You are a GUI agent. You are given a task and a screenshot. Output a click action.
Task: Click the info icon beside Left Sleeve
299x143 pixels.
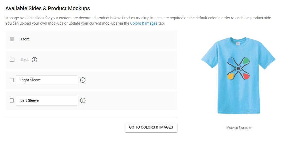83,100
